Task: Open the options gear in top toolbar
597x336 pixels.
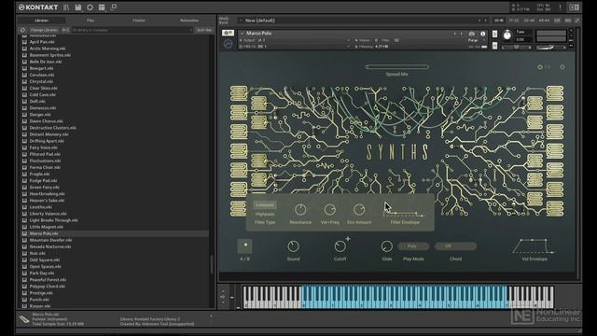Action: click(90, 7)
